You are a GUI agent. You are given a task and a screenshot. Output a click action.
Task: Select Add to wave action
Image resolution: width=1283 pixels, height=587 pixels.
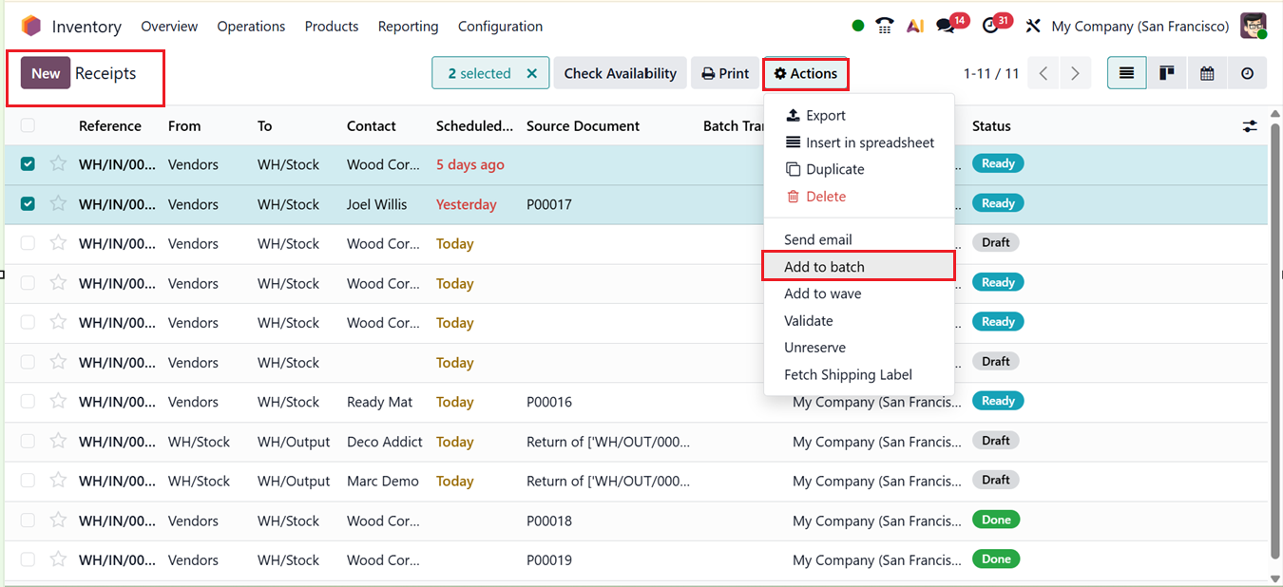click(859, 293)
